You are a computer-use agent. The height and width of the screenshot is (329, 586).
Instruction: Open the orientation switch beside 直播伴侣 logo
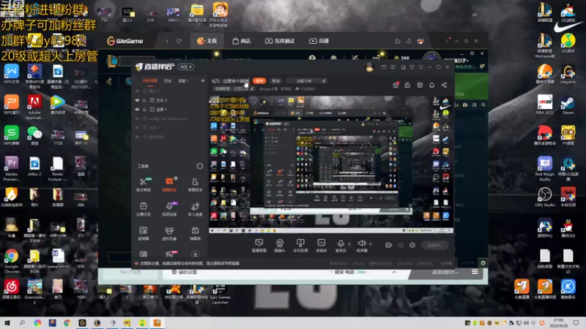click(x=186, y=67)
